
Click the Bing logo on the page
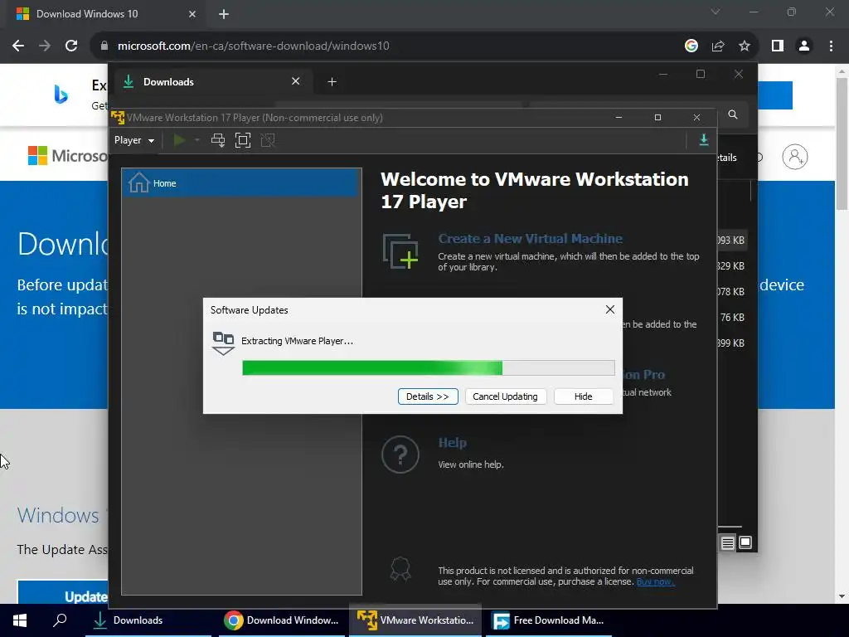point(61,95)
